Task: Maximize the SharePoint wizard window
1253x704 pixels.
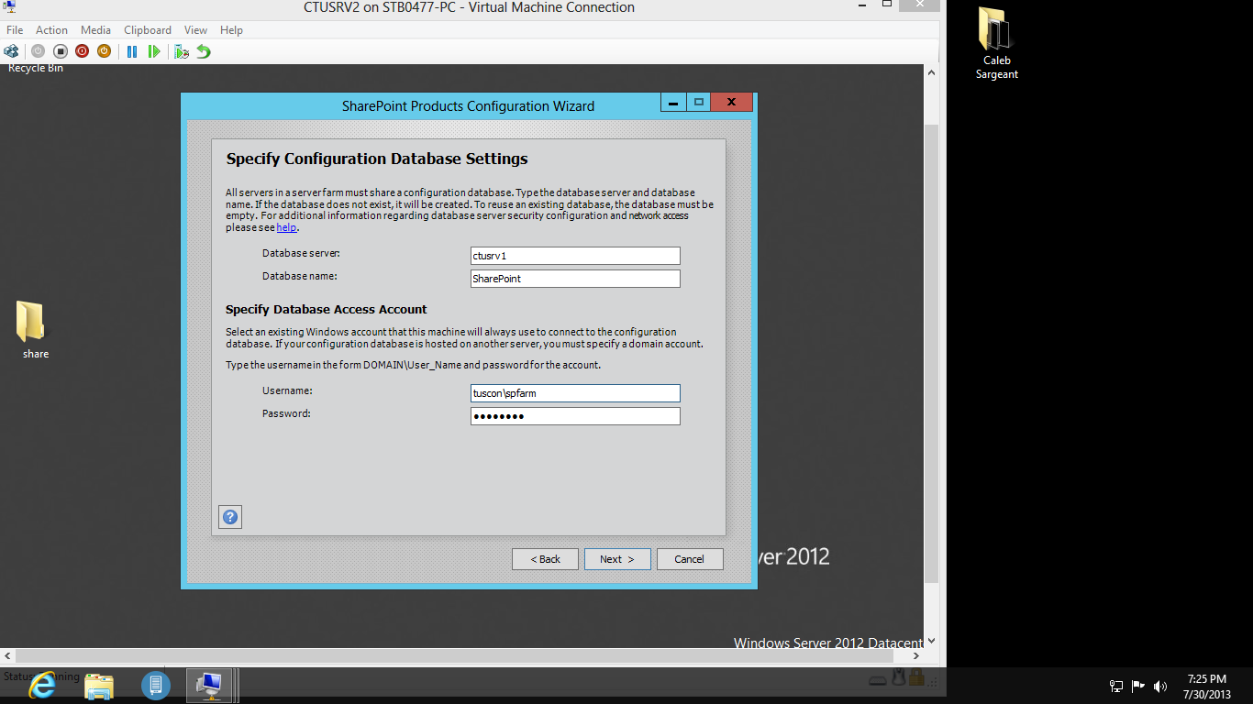Action: 698,103
